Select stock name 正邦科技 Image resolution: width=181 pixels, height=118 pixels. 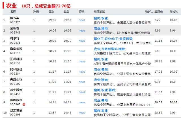[16, 59]
